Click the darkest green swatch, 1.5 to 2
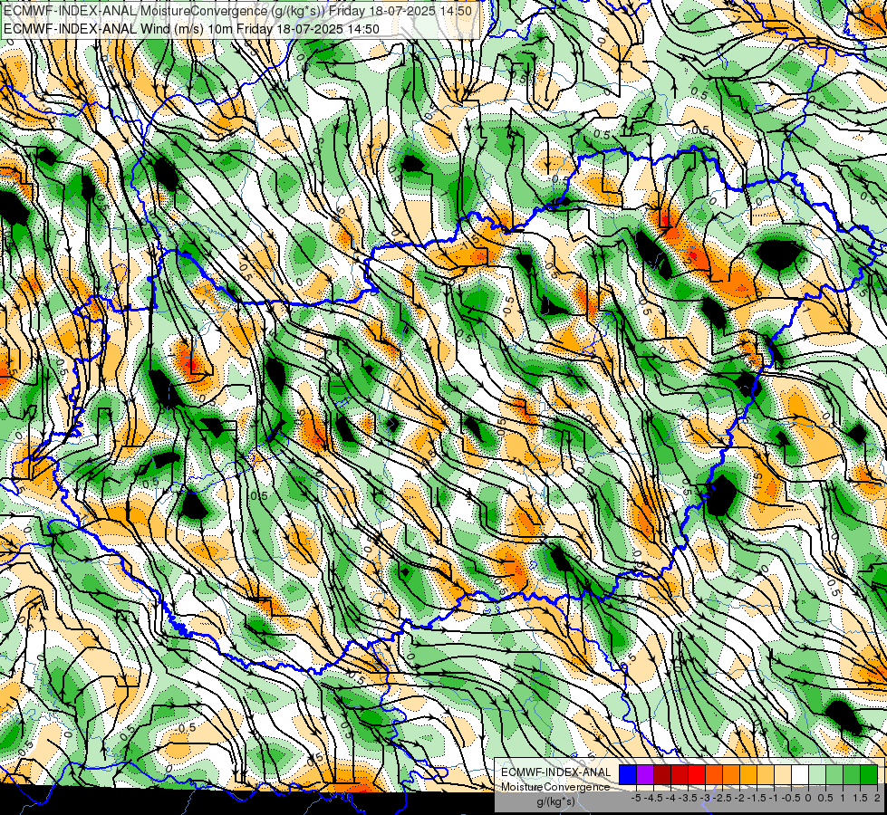 868,774
